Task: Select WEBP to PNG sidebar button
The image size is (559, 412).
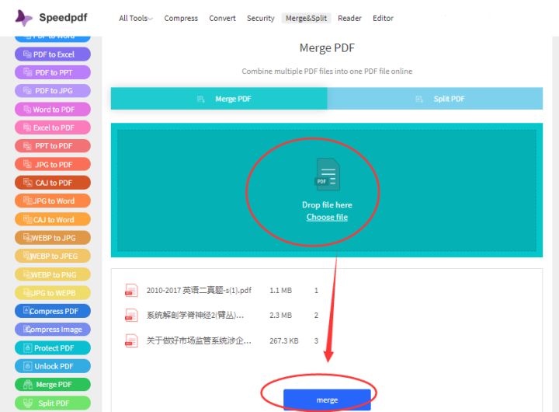Action: (x=53, y=274)
